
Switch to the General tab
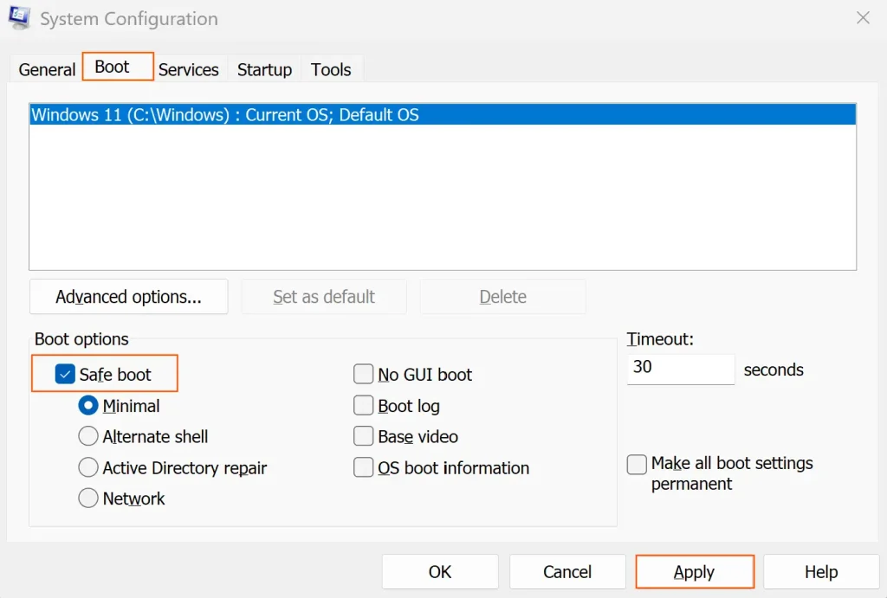(x=47, y=69)
